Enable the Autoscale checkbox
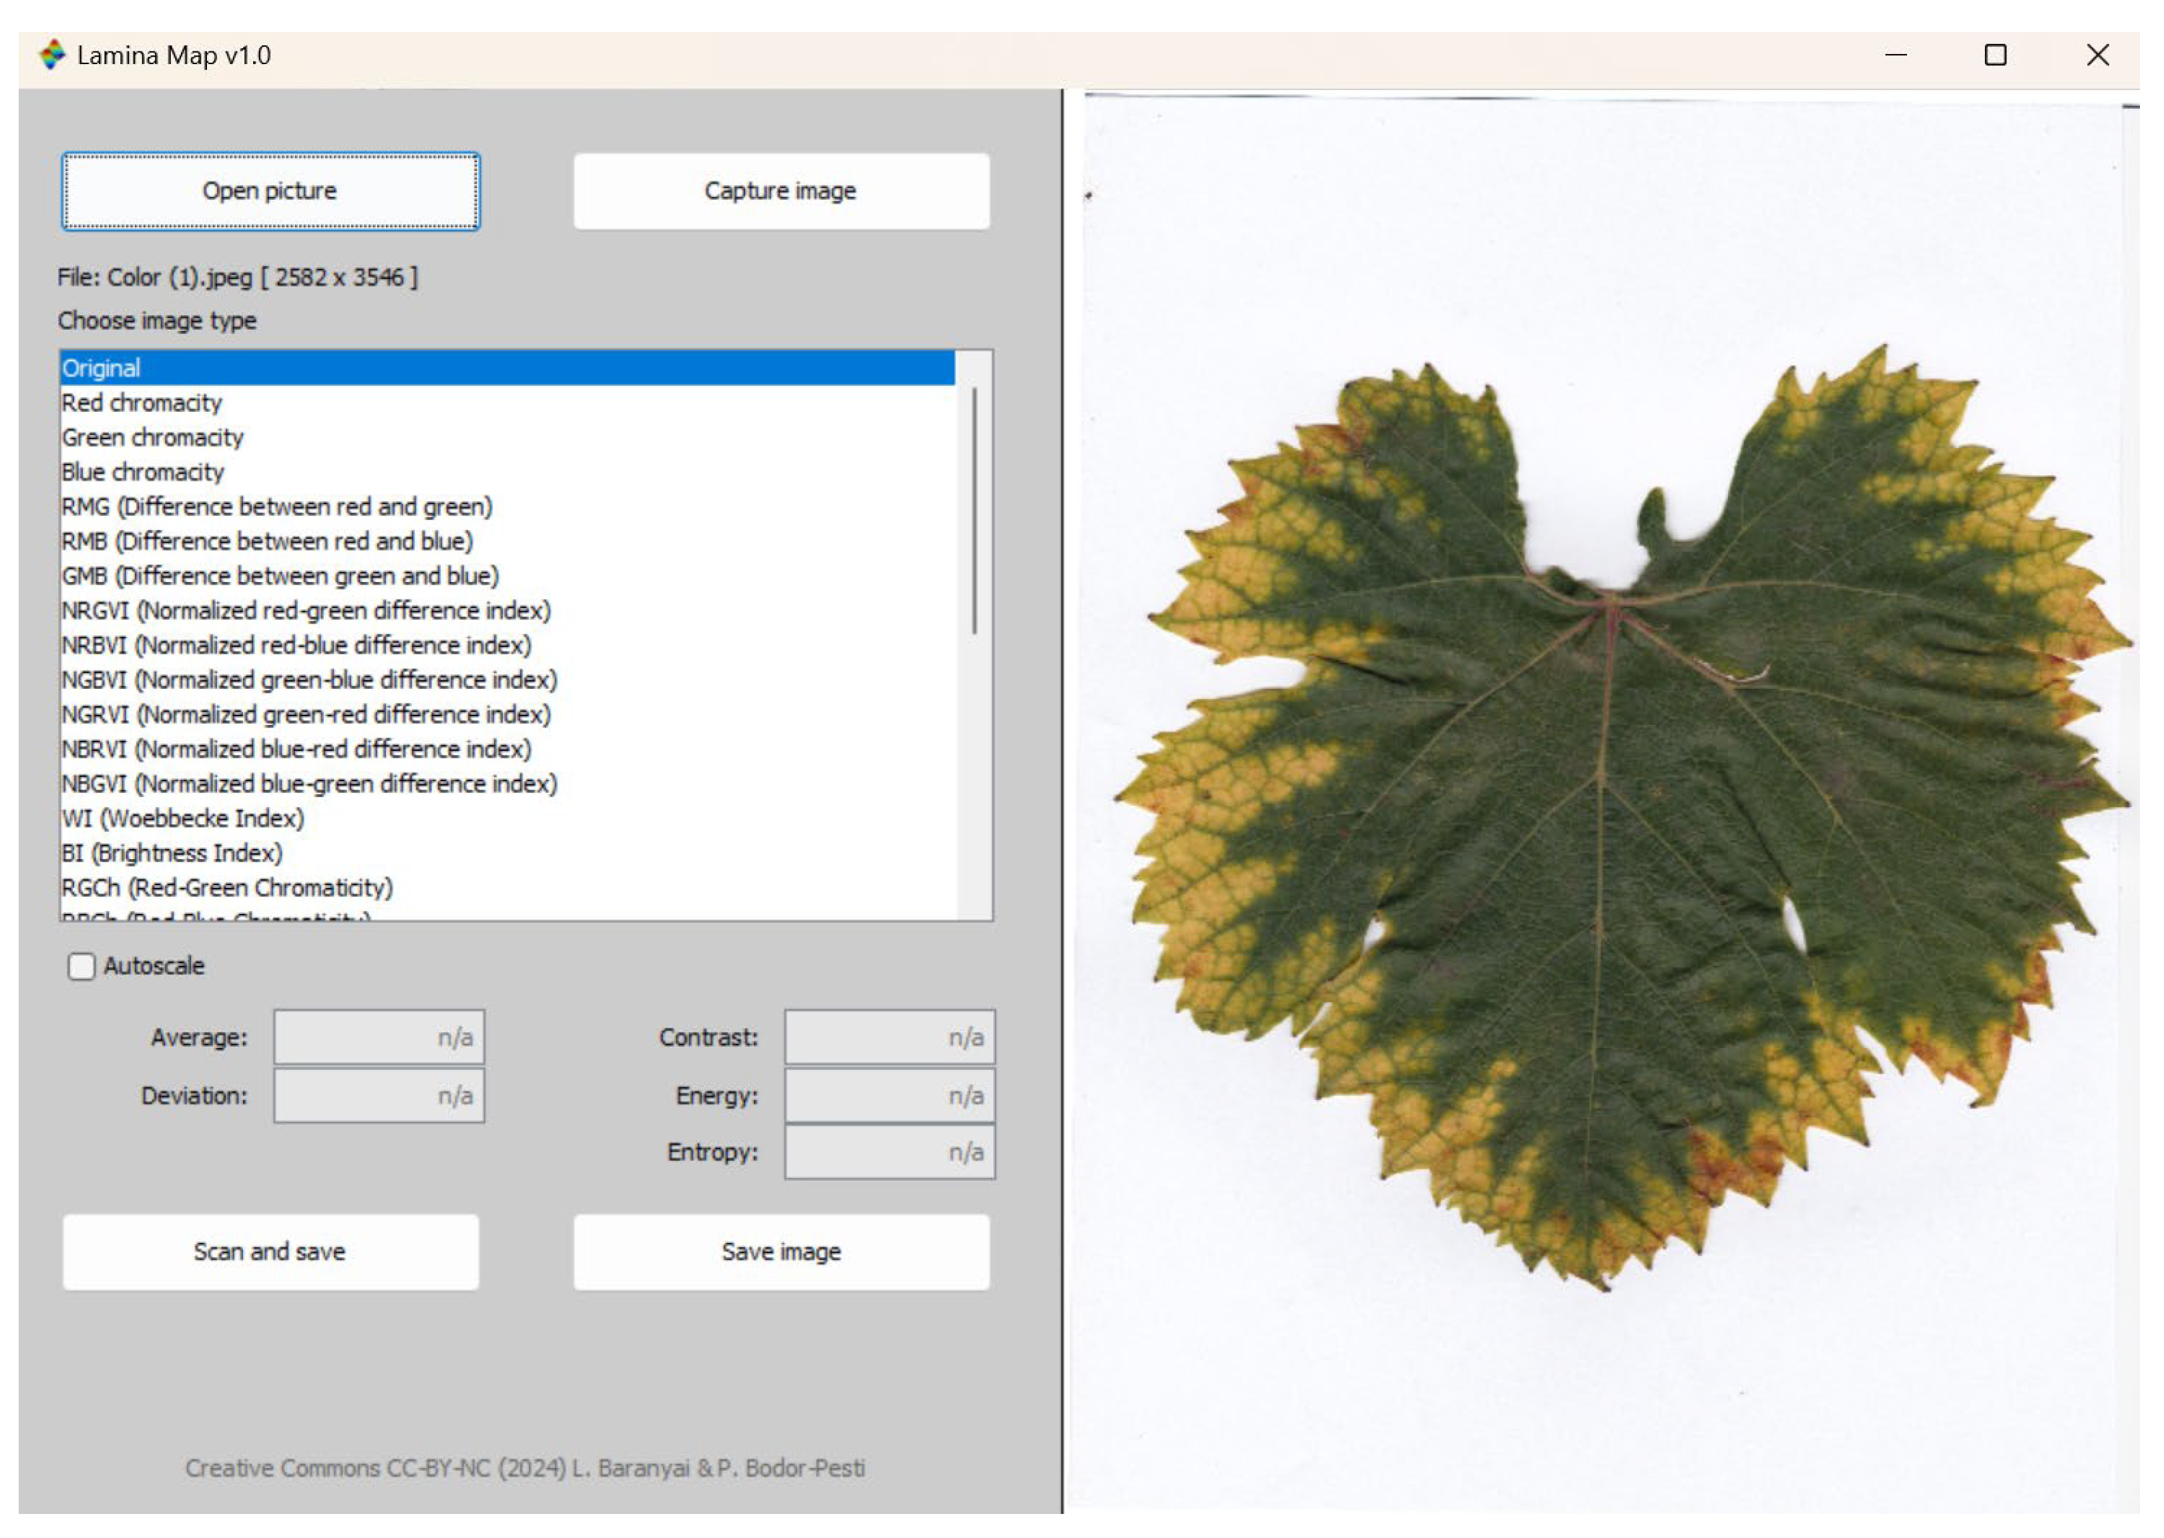 (81, 966)
